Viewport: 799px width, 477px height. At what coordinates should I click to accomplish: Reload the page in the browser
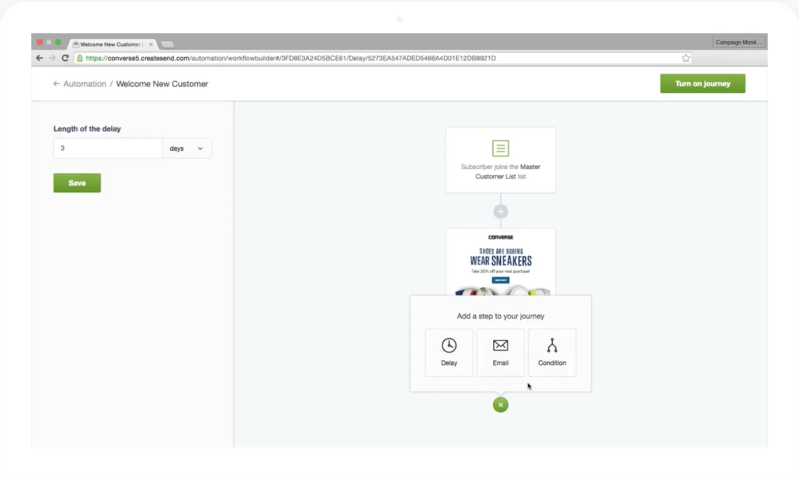[65, 58]
